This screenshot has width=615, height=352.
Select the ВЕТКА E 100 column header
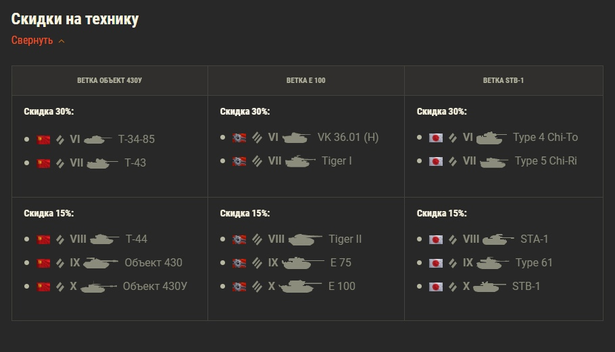click(306, 80)
